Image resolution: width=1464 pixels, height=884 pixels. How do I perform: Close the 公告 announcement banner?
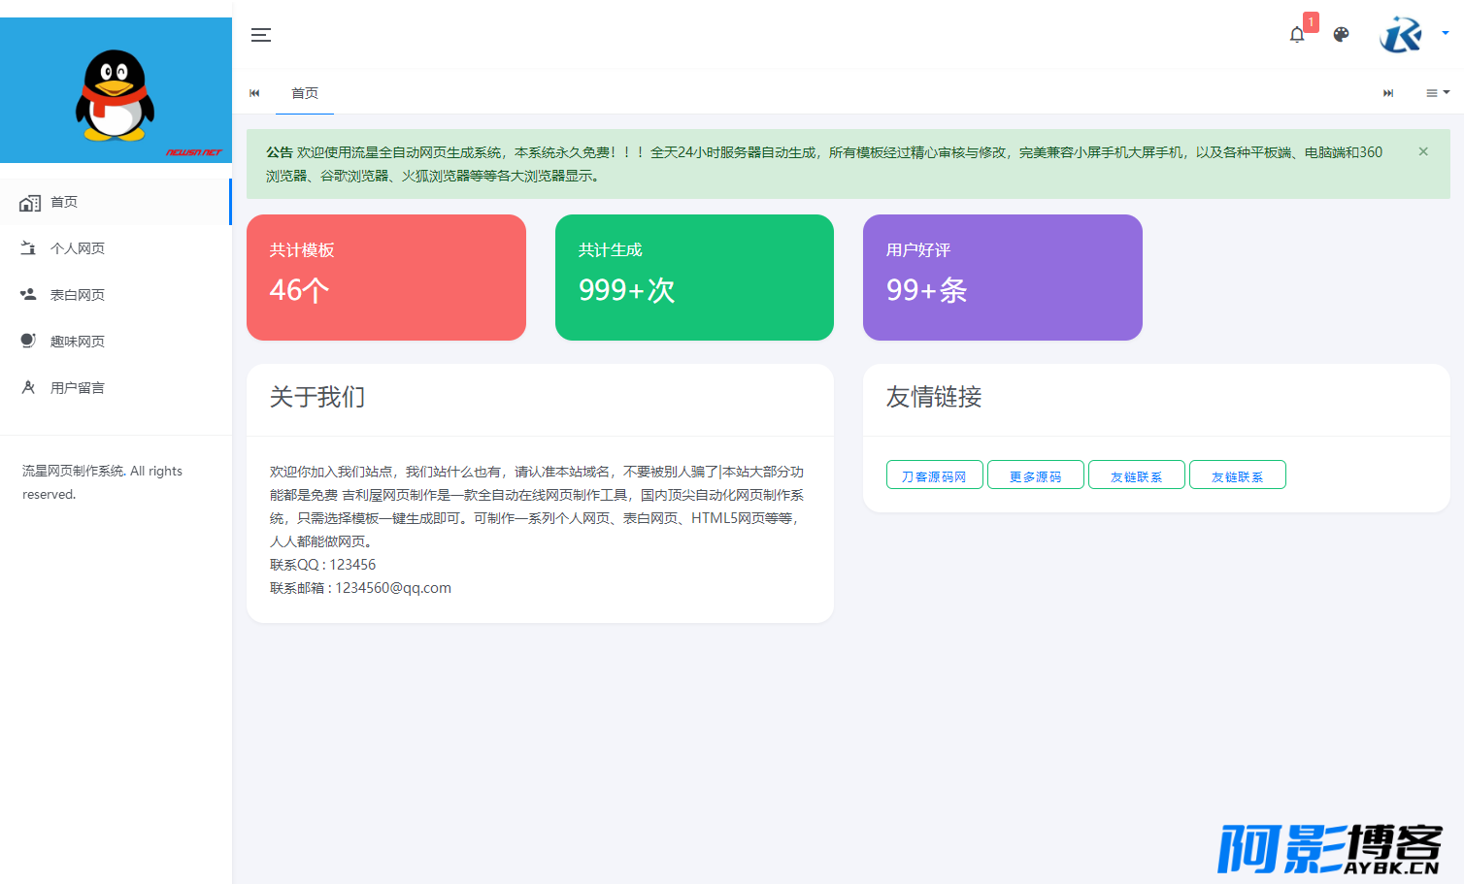[1423, 151]
